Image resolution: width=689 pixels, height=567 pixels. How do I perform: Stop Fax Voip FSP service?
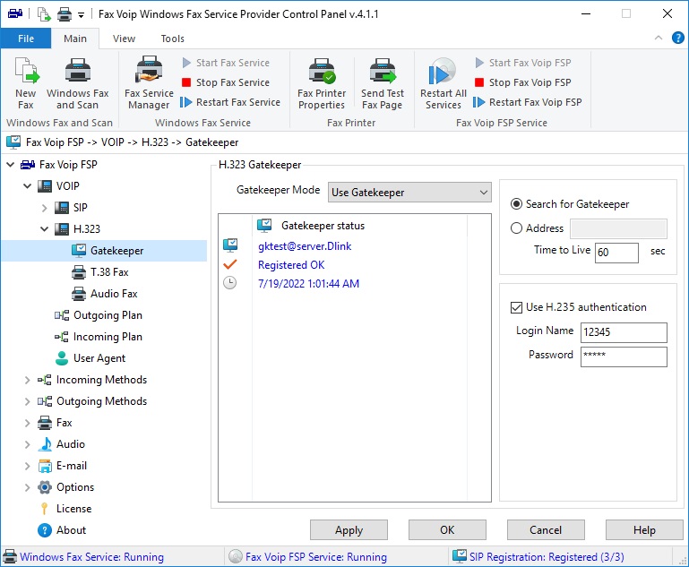[x=523, y=82]
